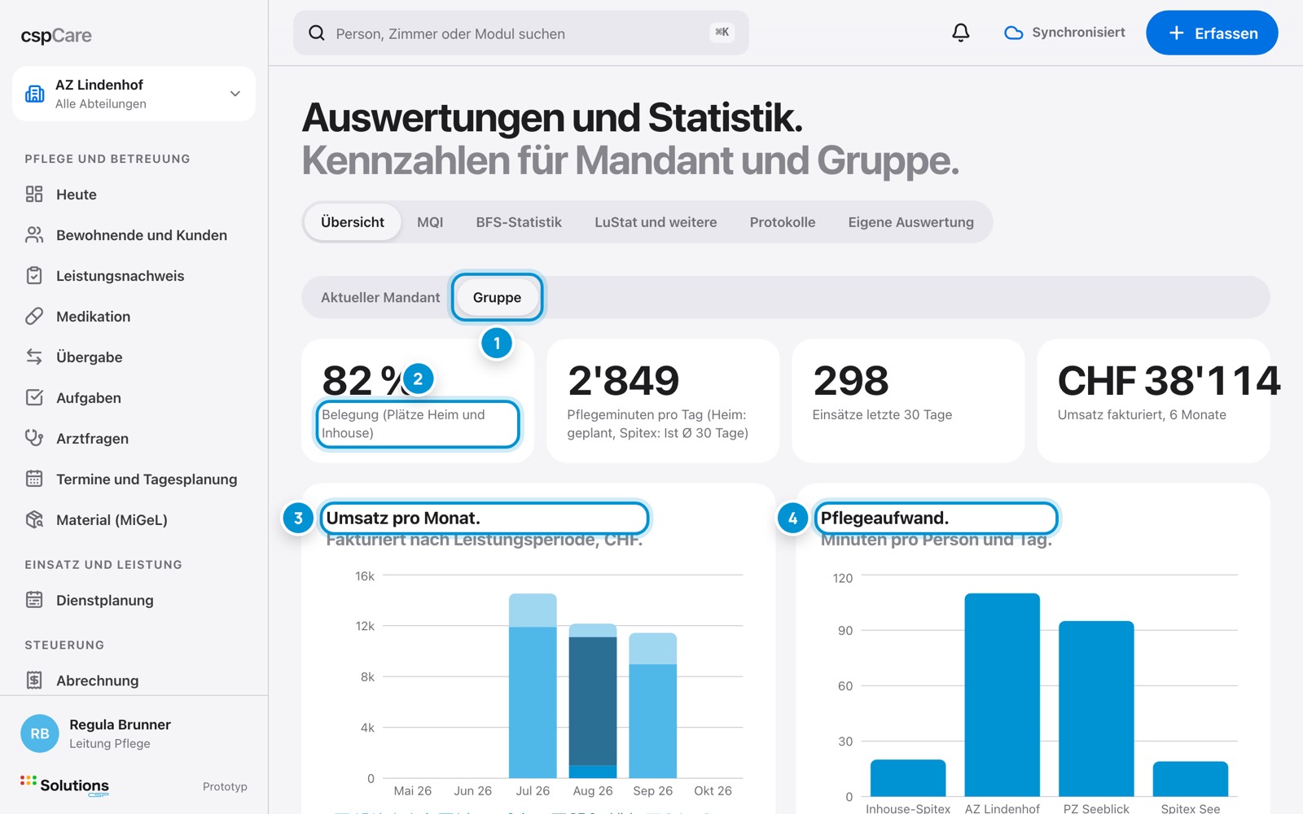1303x814 pixels.
Task: Open the Dienstplanung calendar icon
Action: (x=34, y=600)
